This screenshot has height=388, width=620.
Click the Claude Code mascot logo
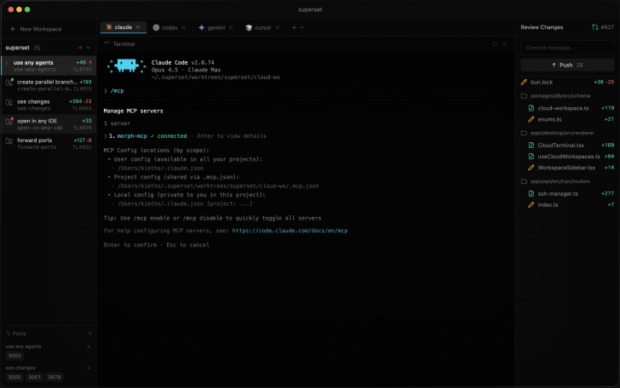tap(127, 66)
